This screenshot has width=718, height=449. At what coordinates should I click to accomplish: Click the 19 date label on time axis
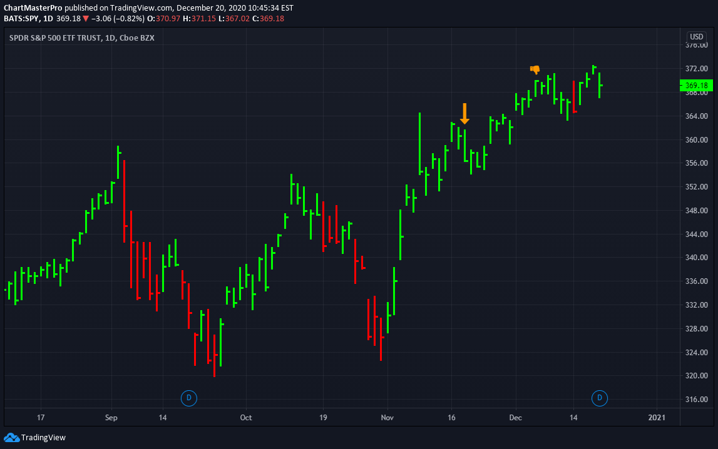pyautogui.click(x=323, y=418)
